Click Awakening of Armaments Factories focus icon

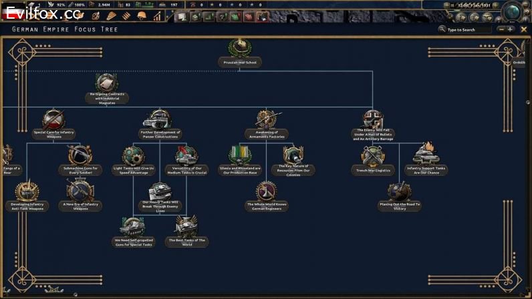pyautogui.click(x=270, y=121)
